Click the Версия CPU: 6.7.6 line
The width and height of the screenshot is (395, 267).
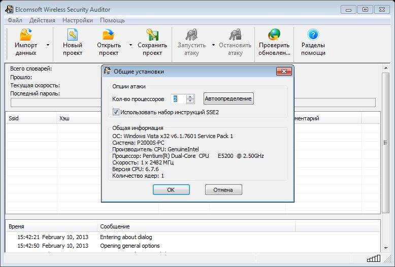point(135,169)
